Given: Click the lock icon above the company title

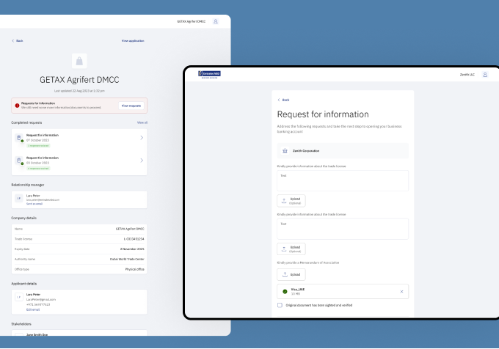Looking at the screenshot, I should coord(79,62).
